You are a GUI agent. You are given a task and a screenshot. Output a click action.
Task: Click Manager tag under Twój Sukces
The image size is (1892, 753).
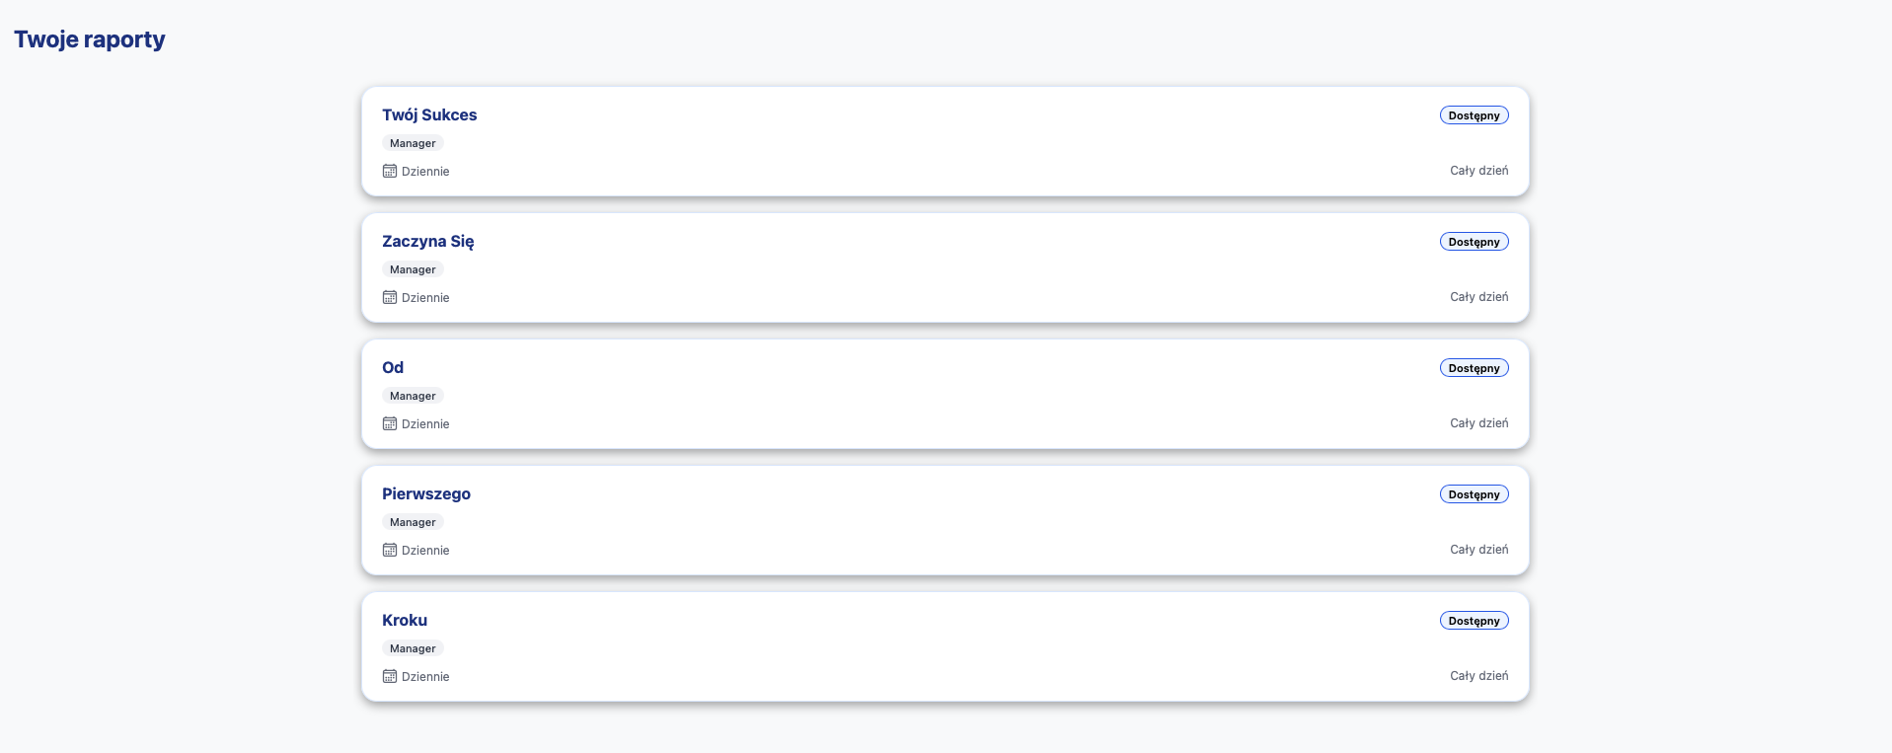click(413, 143)
